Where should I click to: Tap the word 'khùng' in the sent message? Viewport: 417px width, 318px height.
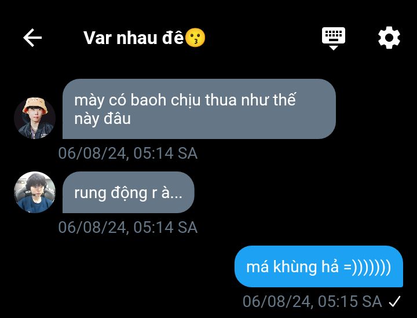tap(295, 267)
